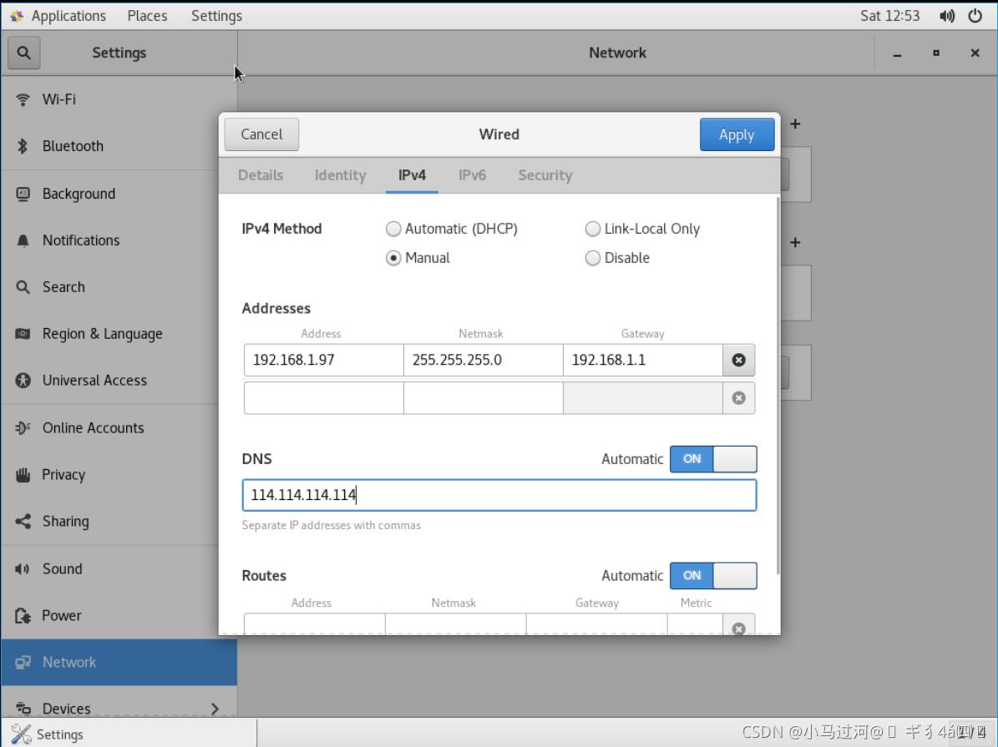Delete the empty second address row
Image resolution: width=998 pixels, height=747 pixels.
738,398
